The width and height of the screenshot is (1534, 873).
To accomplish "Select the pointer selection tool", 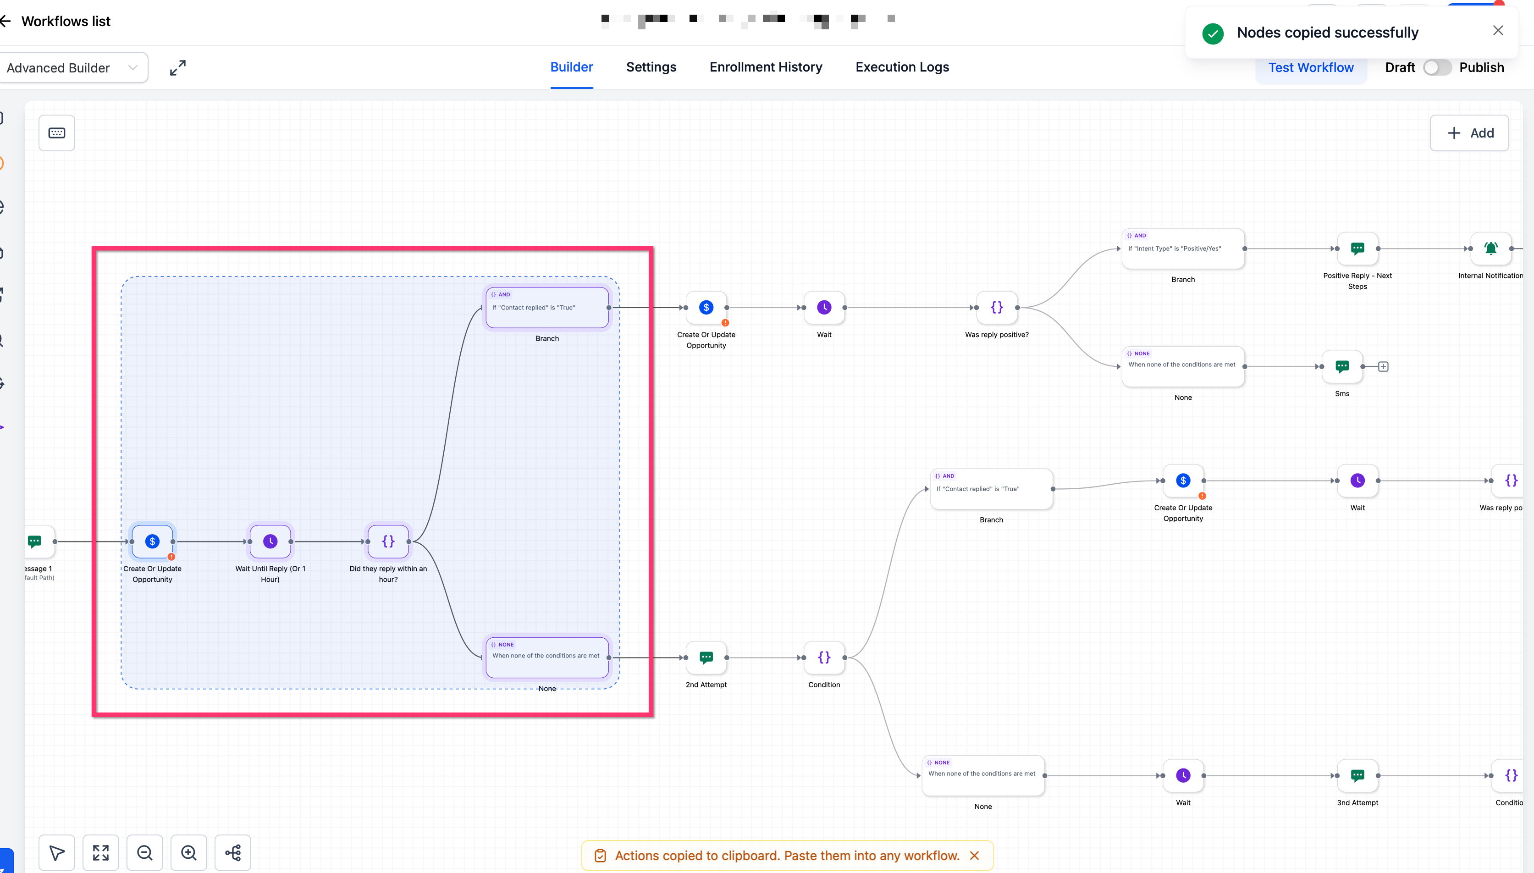I will point(57,852).
